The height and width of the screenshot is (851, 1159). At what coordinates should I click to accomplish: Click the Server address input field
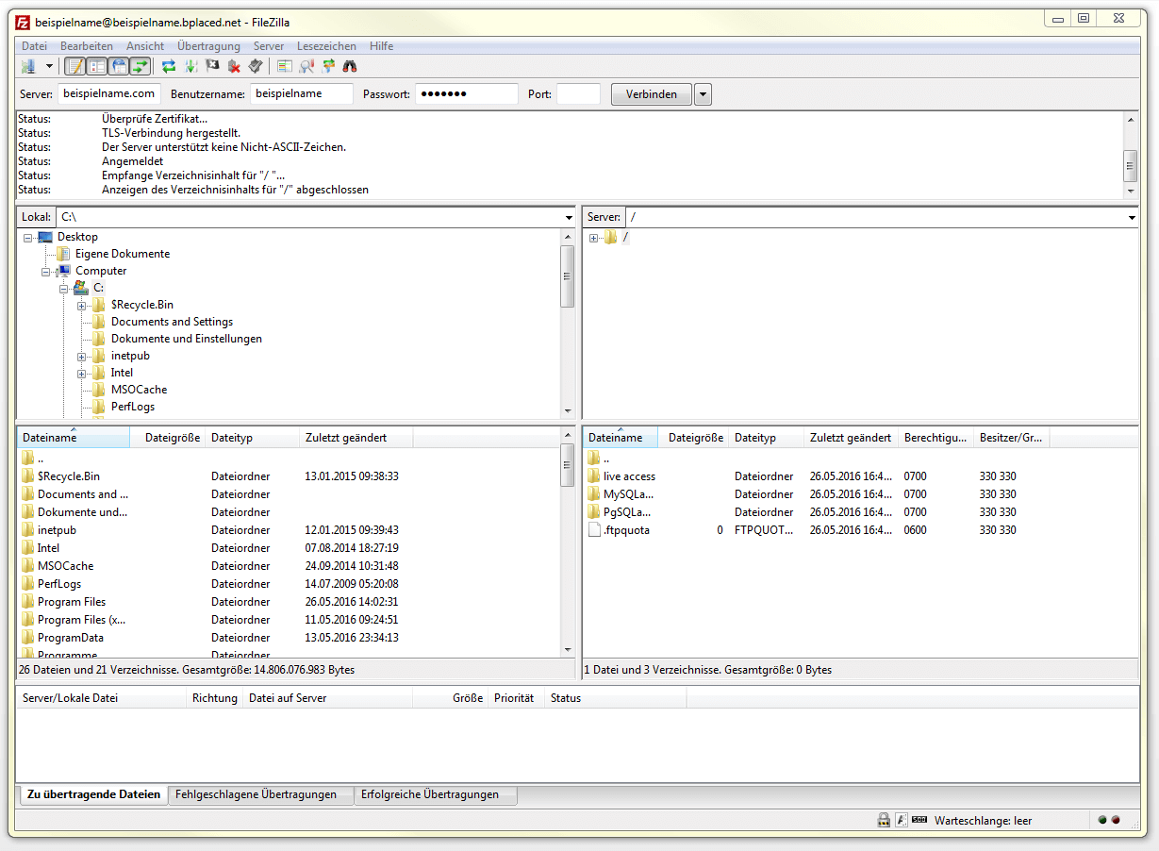[x=109, y=94]
